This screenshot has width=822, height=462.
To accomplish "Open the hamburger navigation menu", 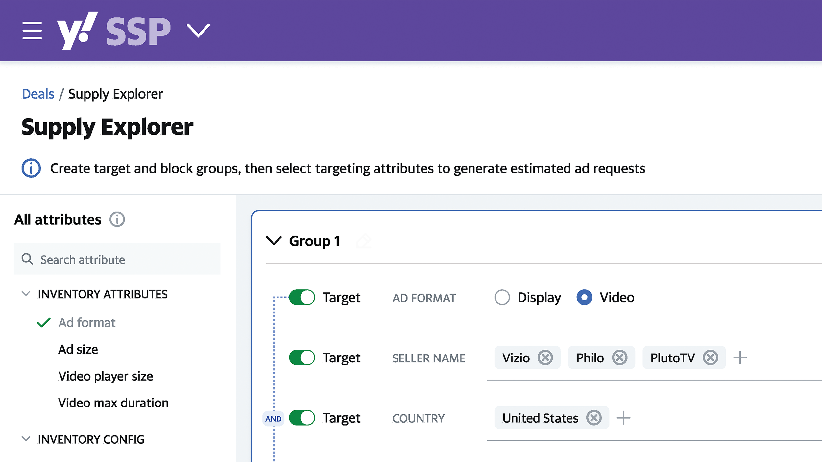I will pos(32,31).
